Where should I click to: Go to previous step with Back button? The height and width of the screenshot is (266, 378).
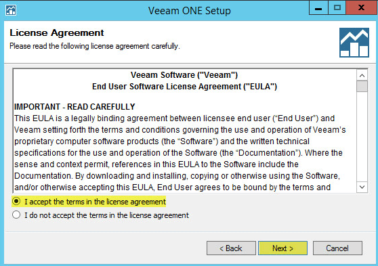coord(231,248)
